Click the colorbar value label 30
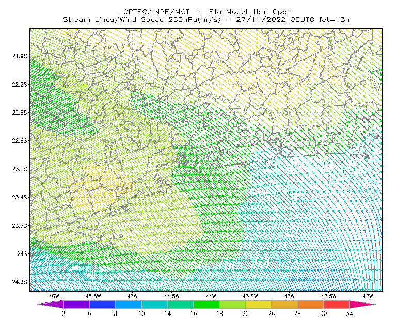Viewport: 413px width, 319px height. (324, 313)
